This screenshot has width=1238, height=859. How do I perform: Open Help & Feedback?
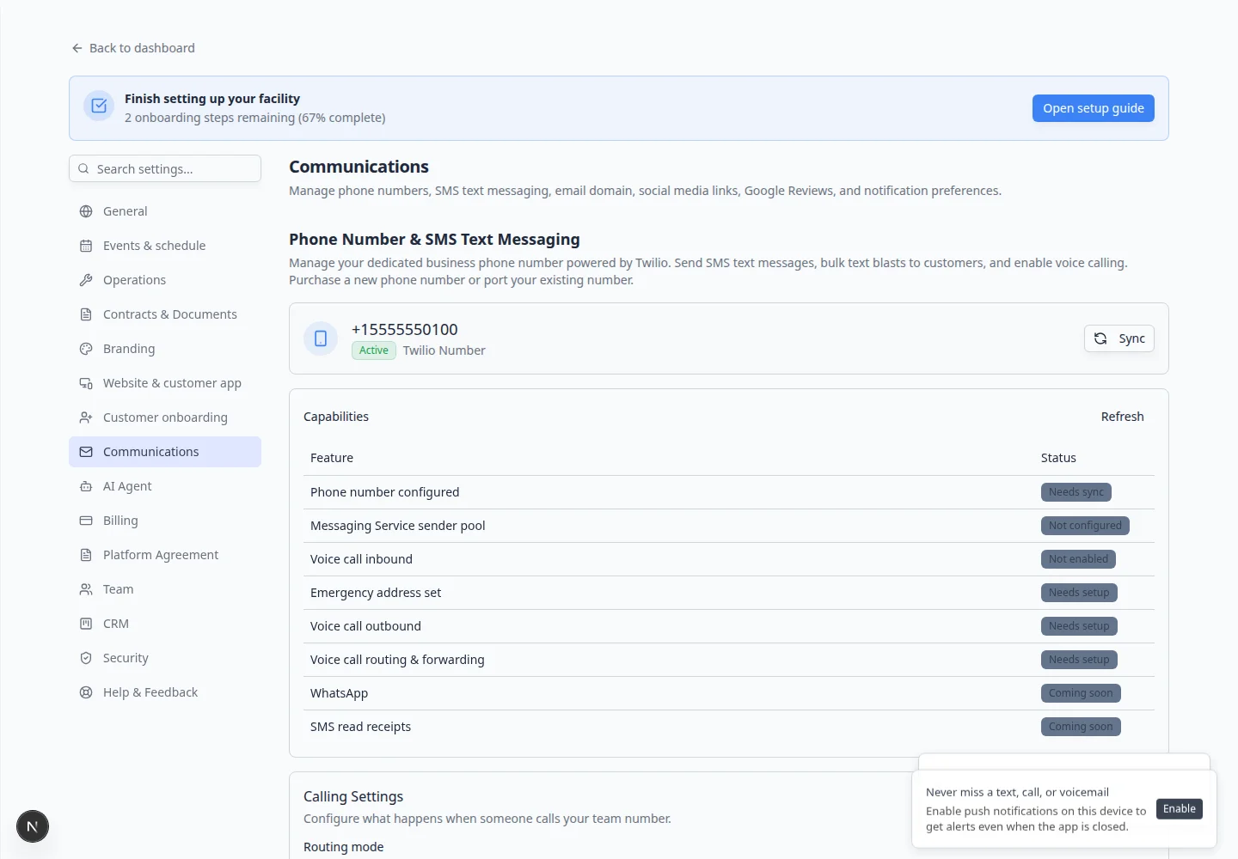(x=165, y=692)
